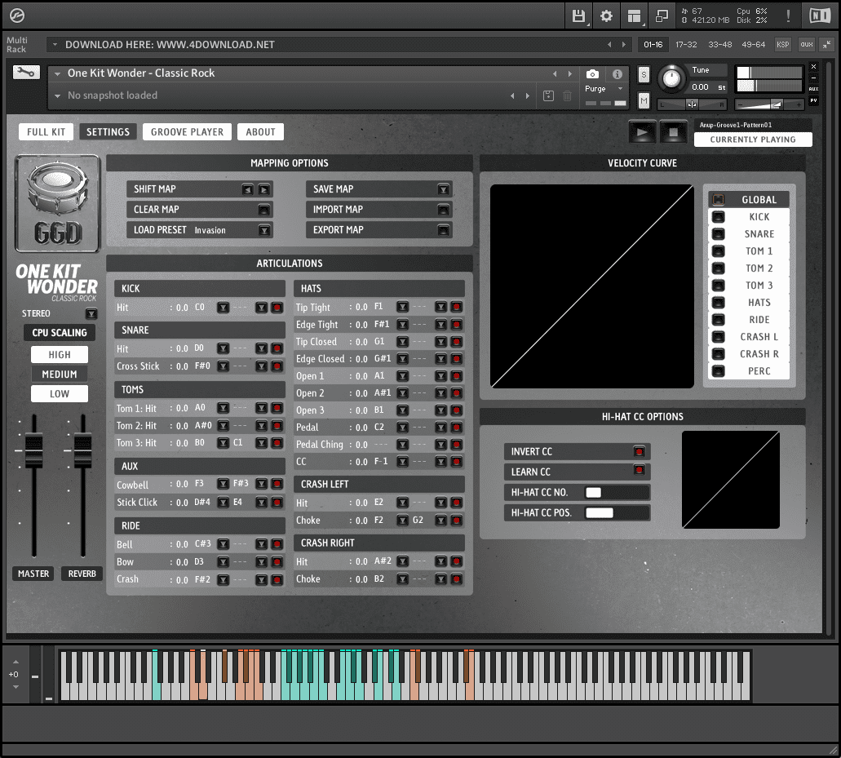
Task: Open instrument edit wrench icon
Action: (26, 72)
